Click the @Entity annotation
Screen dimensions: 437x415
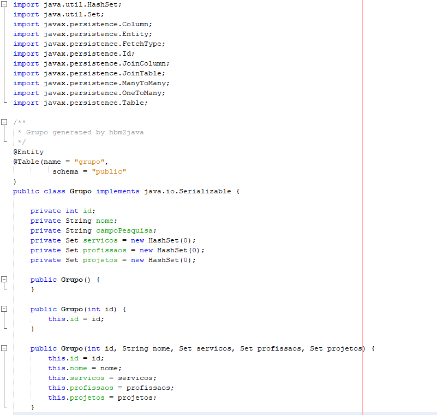[28, 152]
